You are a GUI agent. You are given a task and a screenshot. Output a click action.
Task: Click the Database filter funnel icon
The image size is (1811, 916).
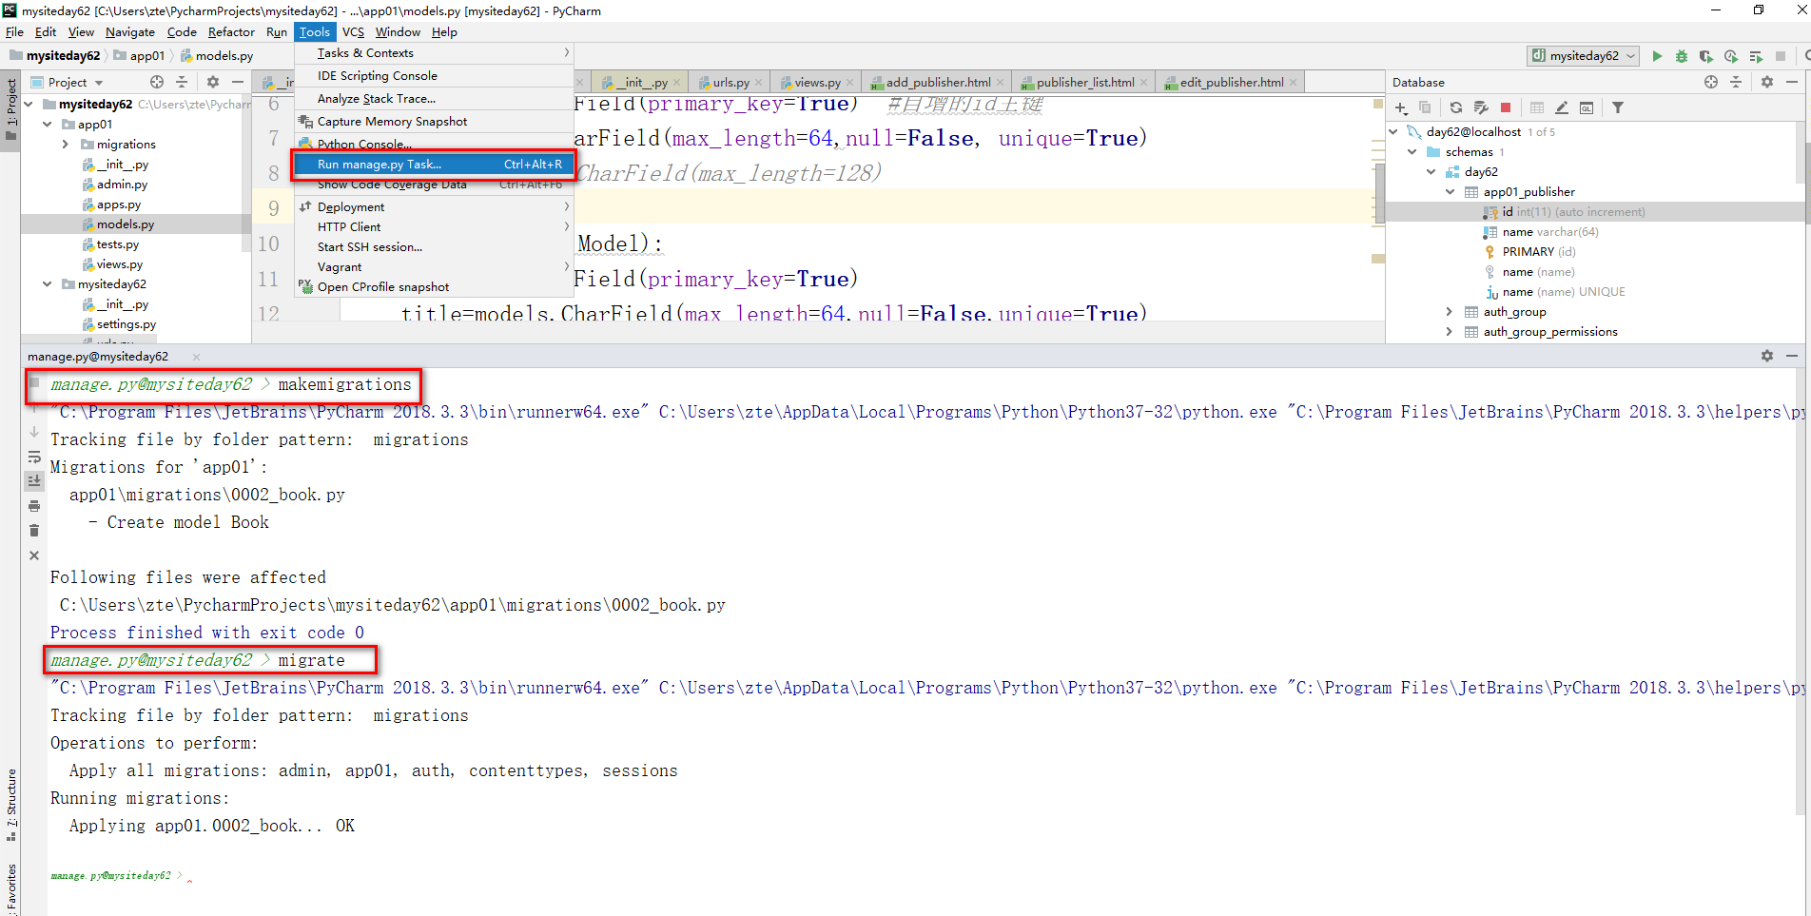tap(1618, 107)
